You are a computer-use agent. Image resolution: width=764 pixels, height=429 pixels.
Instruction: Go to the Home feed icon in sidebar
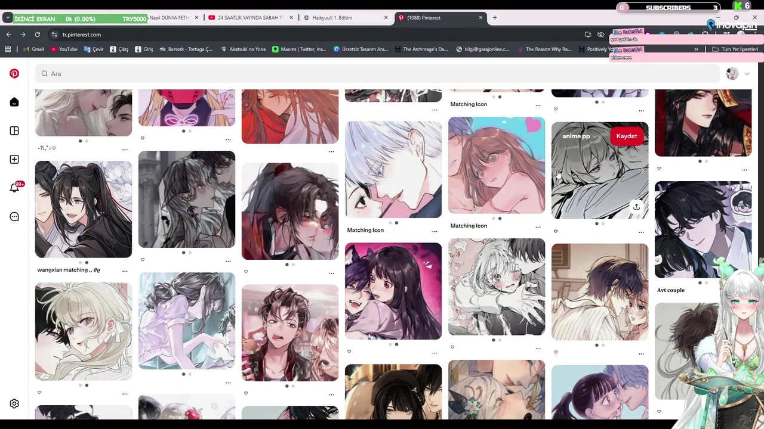click(14, 102)
